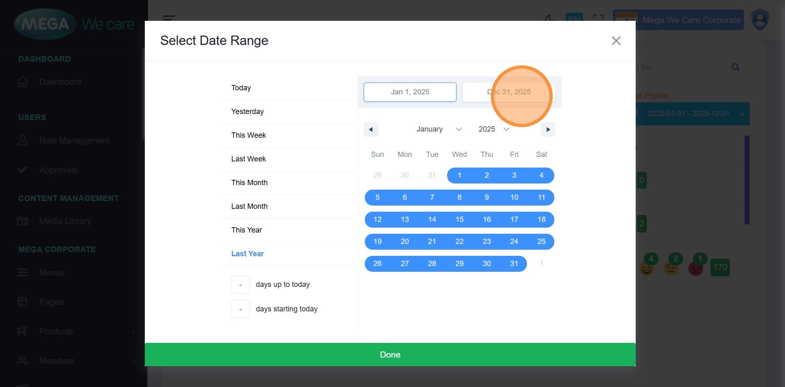Close the Select Date Range dialog
The height and width of the screenshot is (387, 785).
pos(616,41)
